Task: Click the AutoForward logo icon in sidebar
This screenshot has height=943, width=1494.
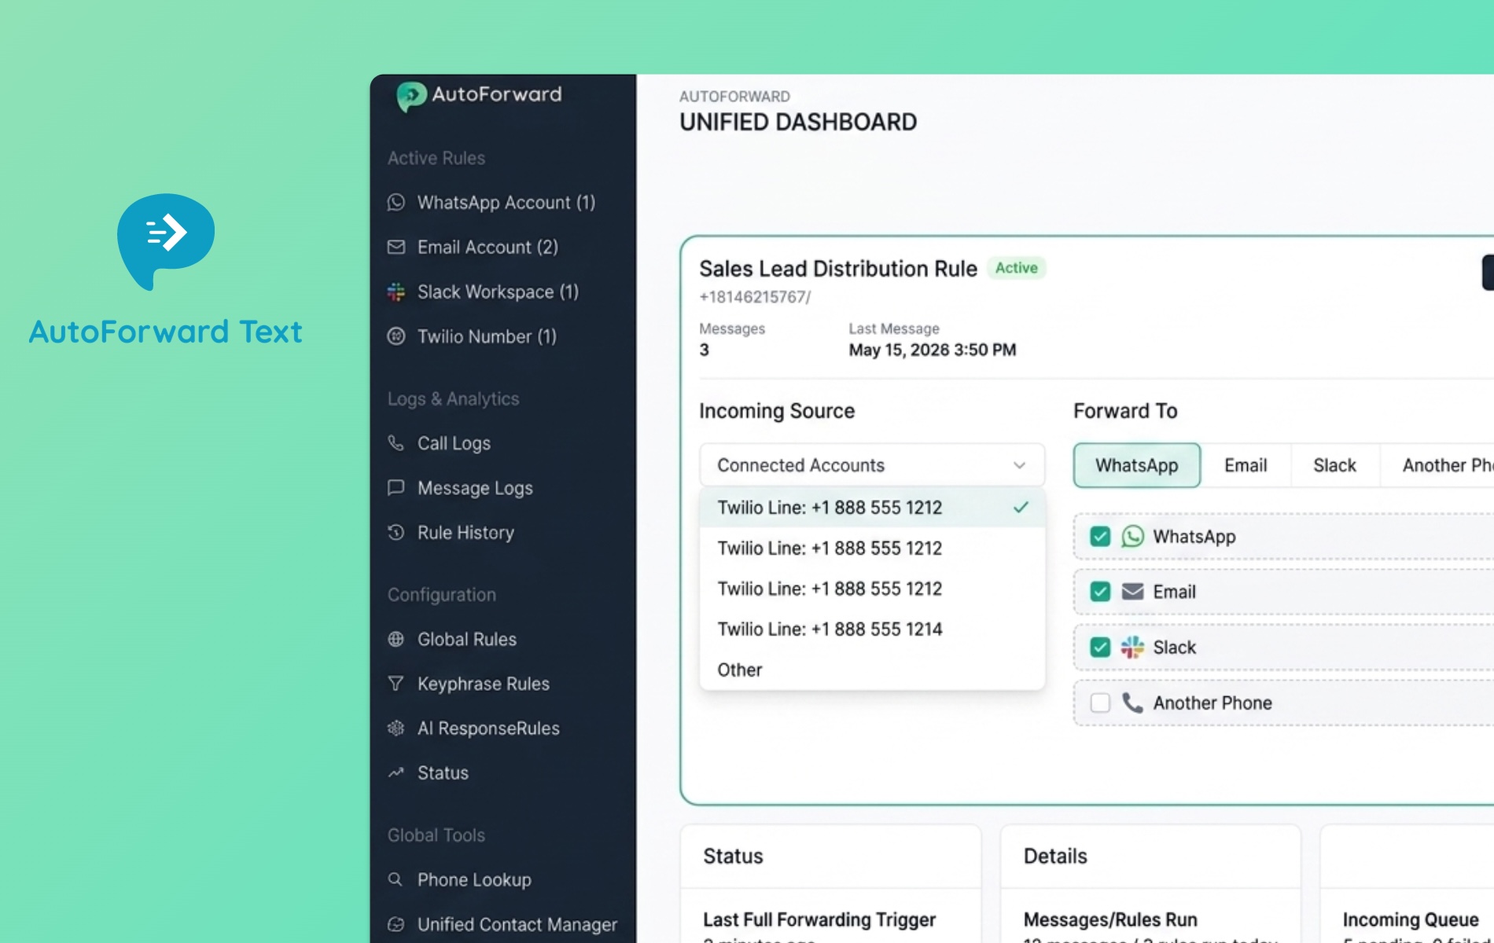Action: 411,97
